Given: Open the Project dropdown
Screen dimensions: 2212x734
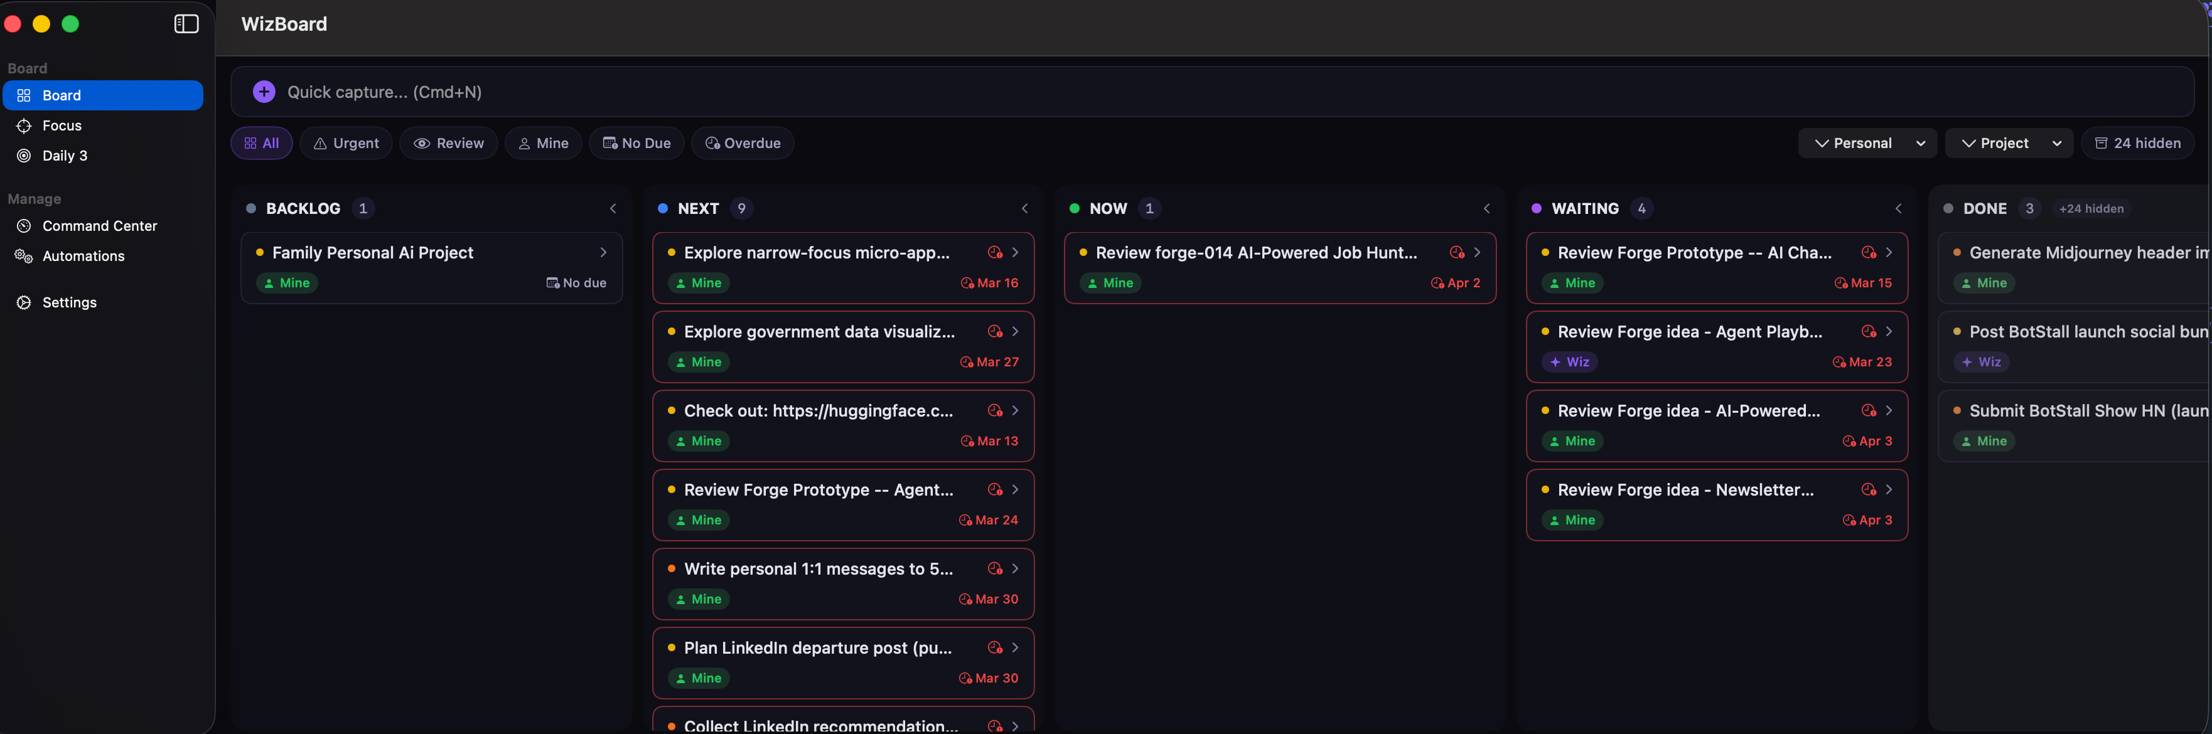Looking at the screenshot, I should click(2009, 144).
